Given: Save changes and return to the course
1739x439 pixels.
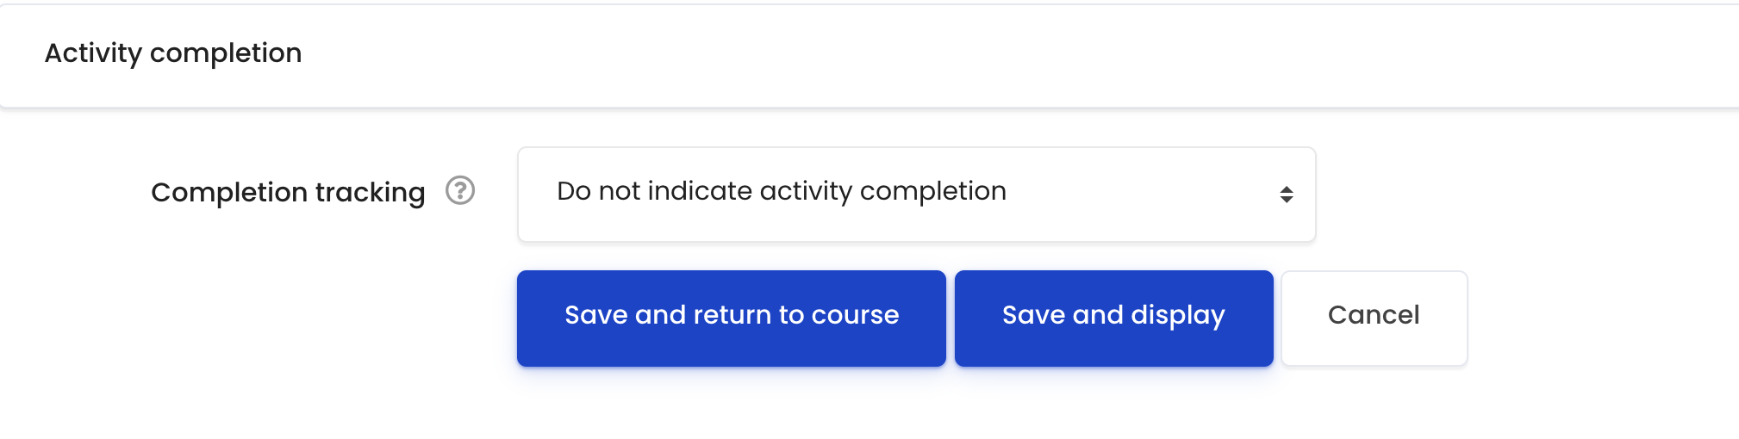Looking at the screenshot, I should click(732, 318).
